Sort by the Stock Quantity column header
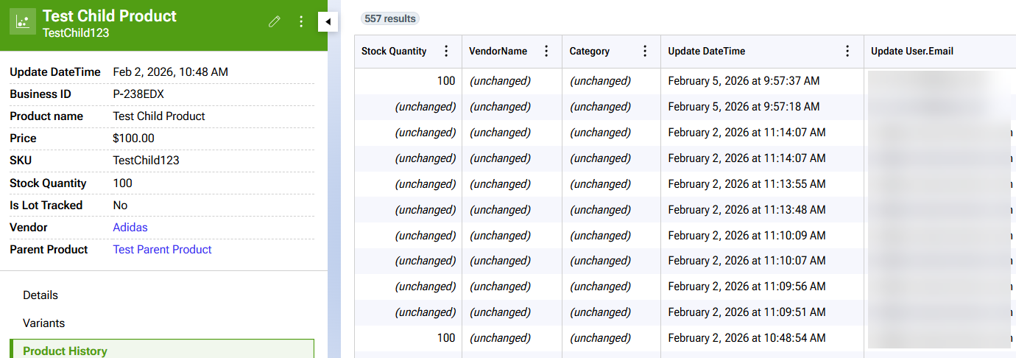This screenshot has width=1016, height=358. click(394, 52)
